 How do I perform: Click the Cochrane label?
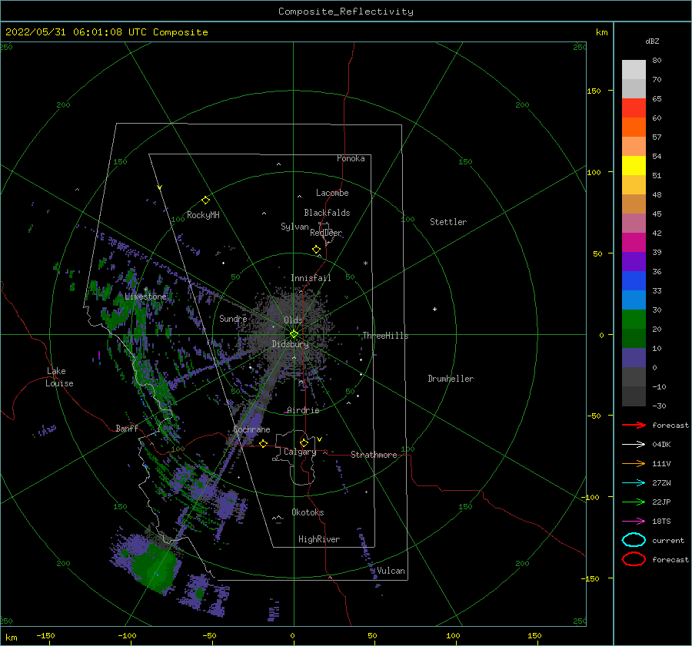pyautogui.click(x=251, y=429)
